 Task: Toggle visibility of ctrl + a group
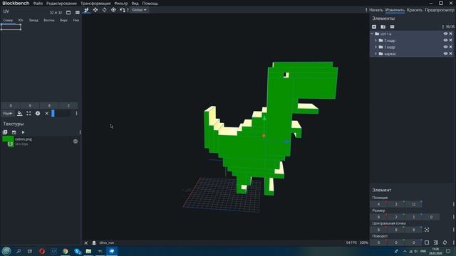(445, 33)
